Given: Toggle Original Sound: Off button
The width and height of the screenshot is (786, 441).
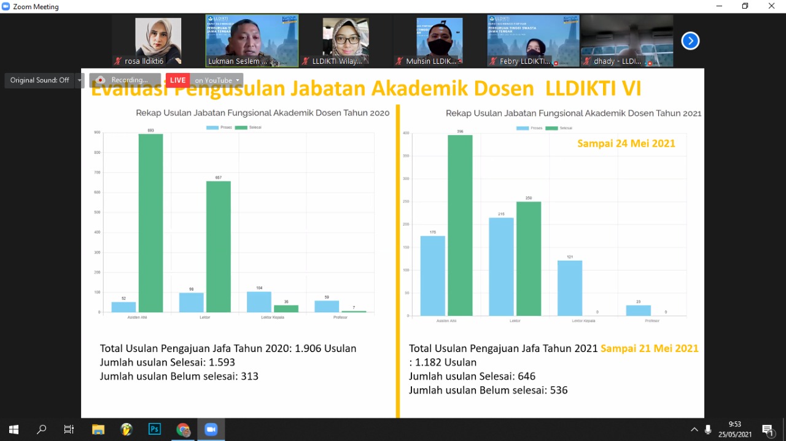Looking at the screenshot, I should tap(39, 80).
